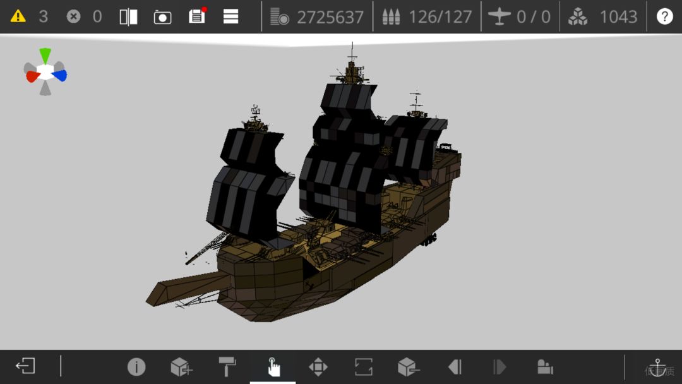Click the parts count value 1043
This screenshot has height=384, width=682.
tap(618, 18)
